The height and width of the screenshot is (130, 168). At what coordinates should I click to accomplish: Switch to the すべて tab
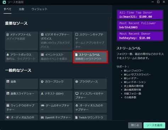click(7, 9)
